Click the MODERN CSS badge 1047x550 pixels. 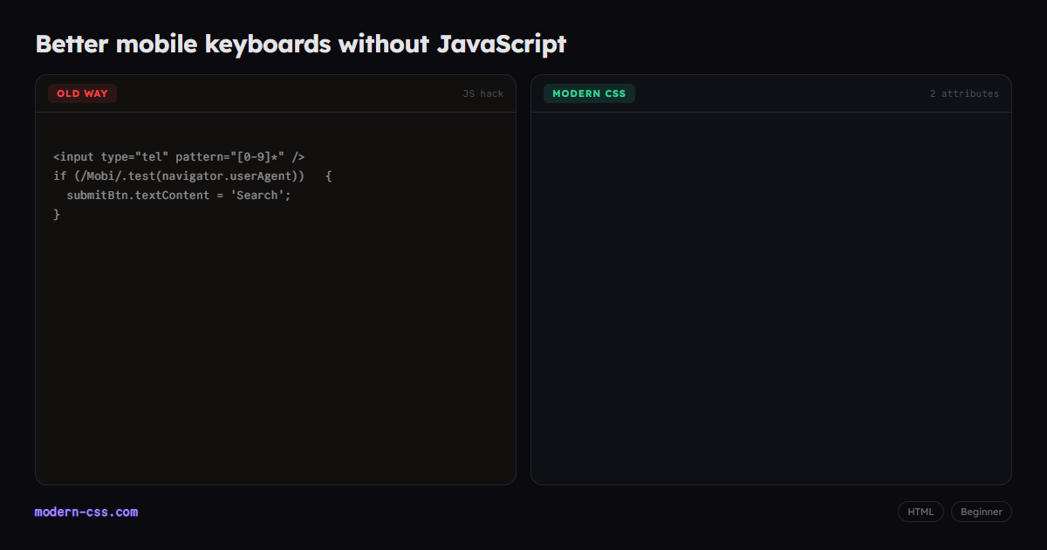589,93
